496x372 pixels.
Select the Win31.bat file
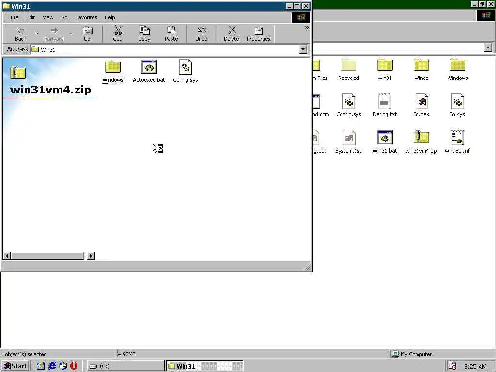[385, 142]
